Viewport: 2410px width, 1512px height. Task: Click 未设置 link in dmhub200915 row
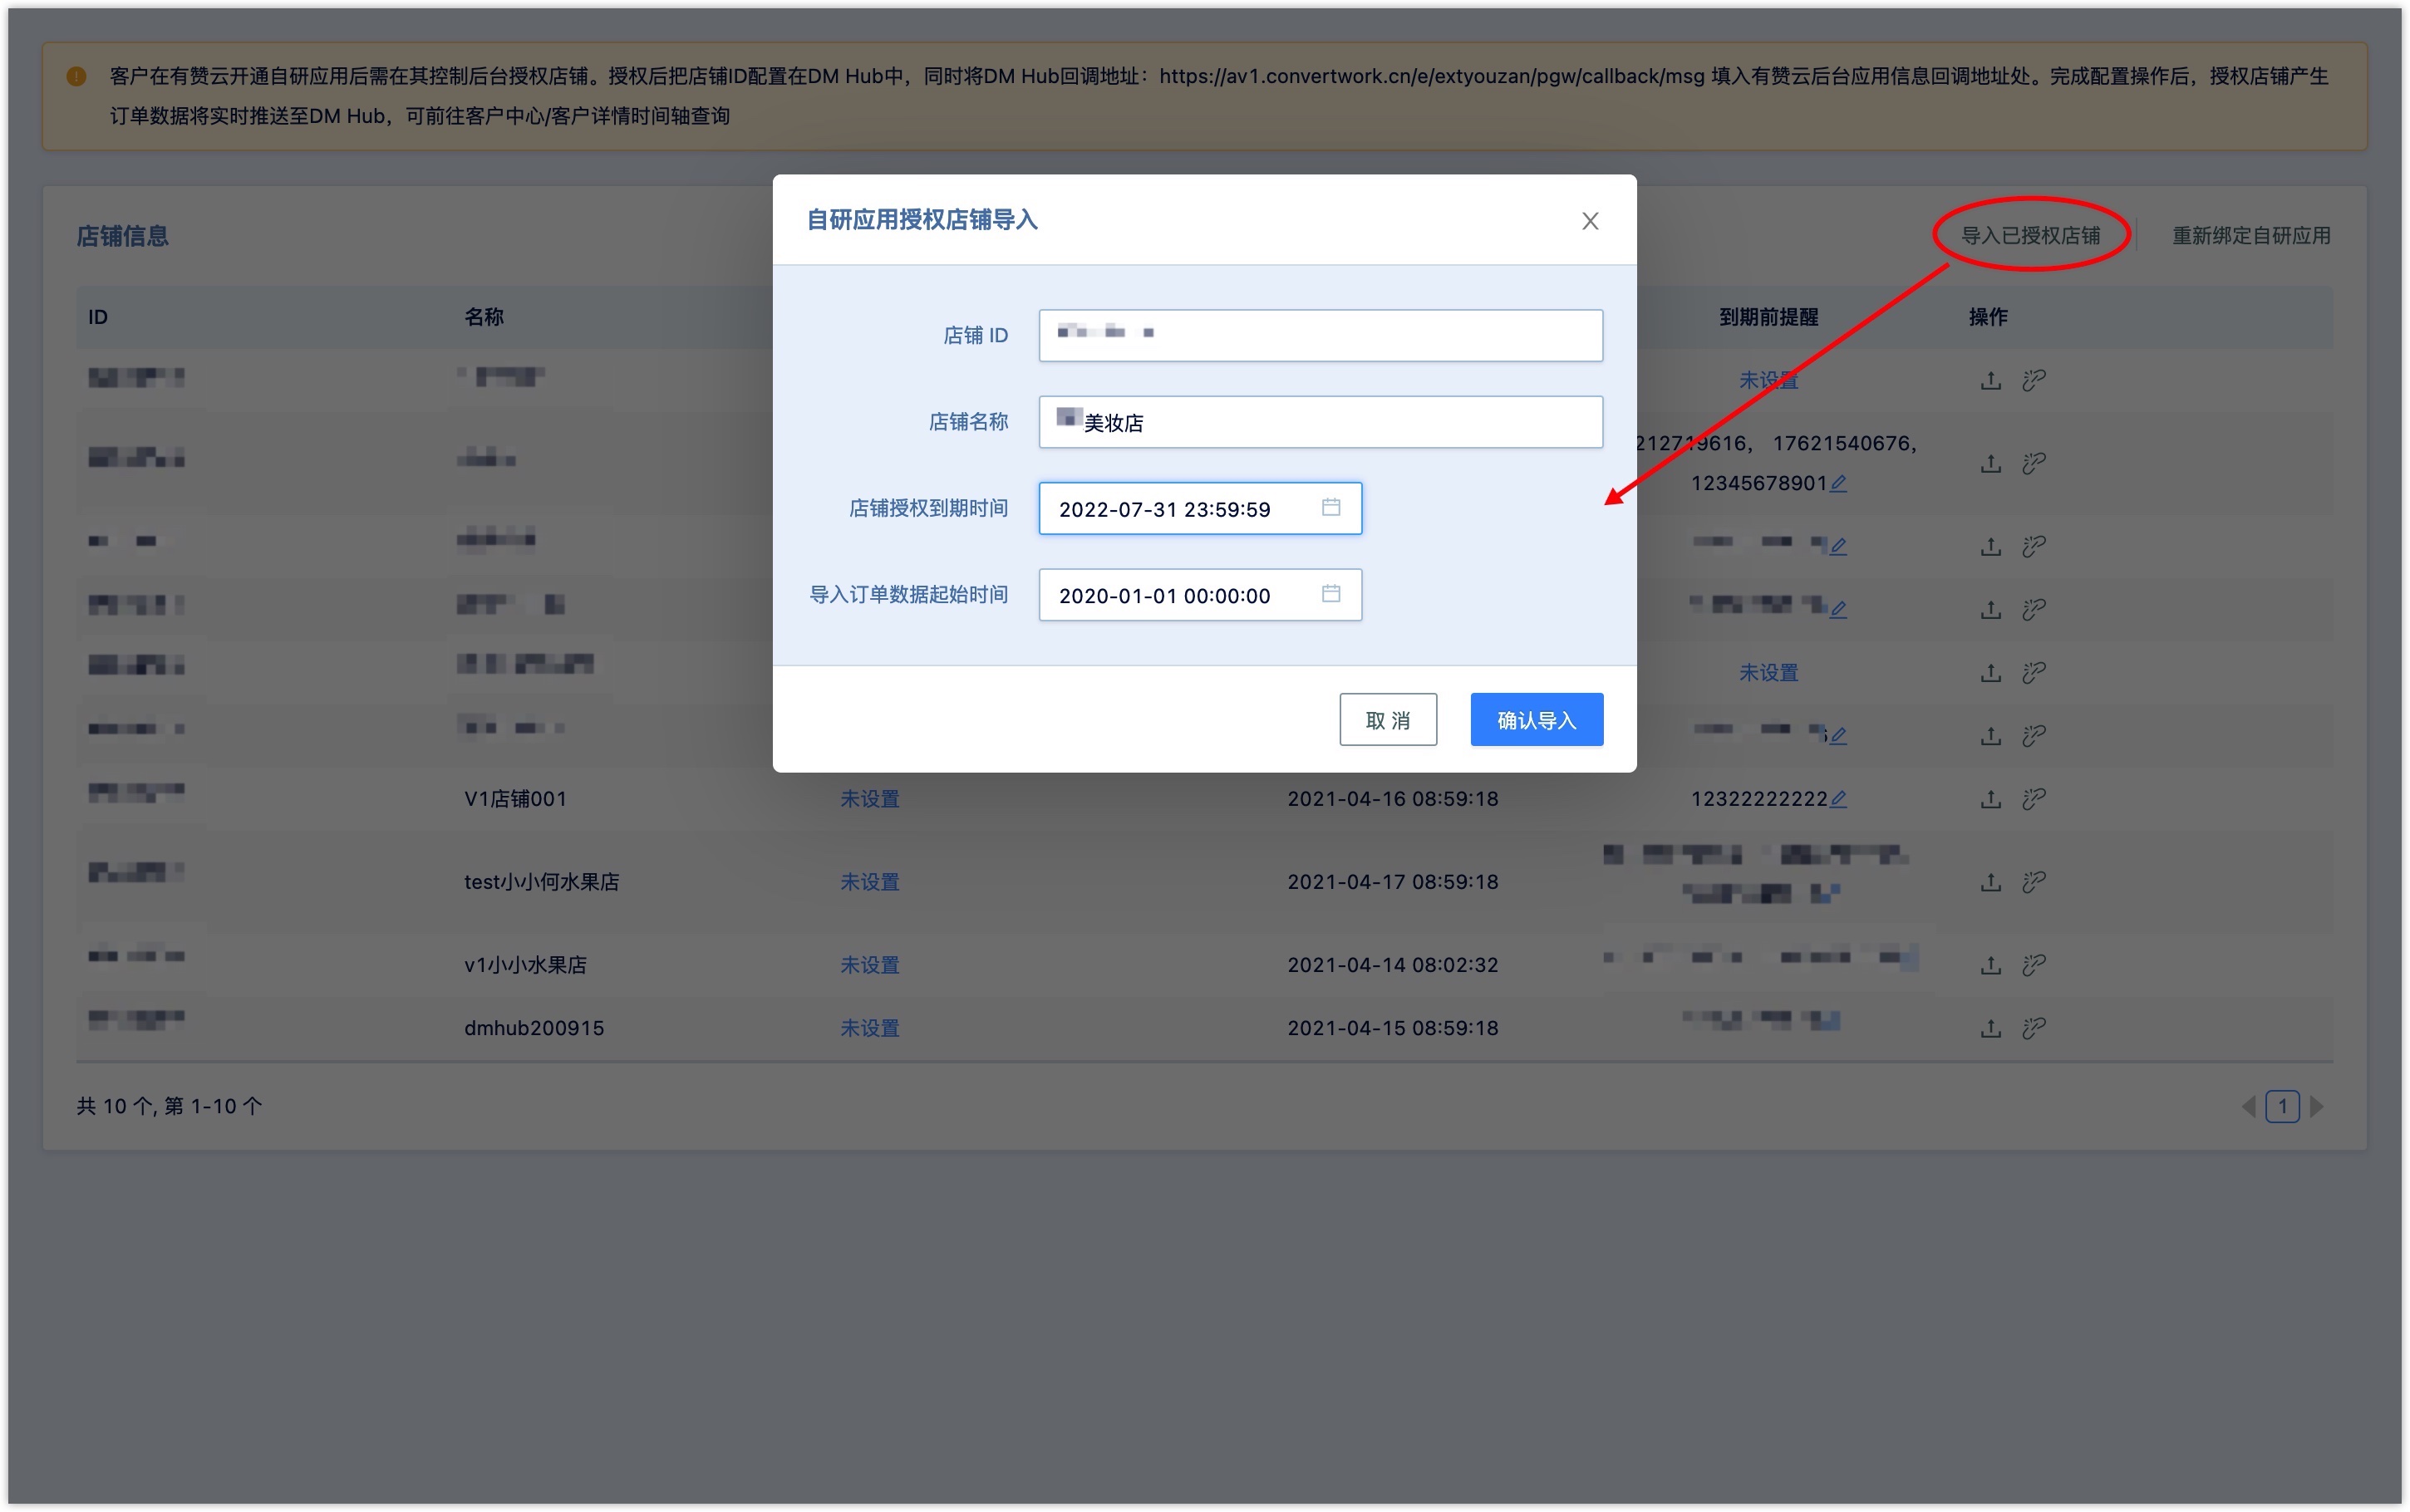pos(869,1028)
